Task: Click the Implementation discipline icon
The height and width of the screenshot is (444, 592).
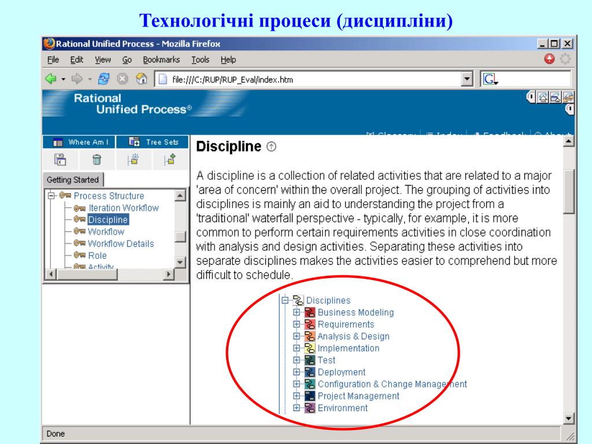Action: click(x=310, y=348)
